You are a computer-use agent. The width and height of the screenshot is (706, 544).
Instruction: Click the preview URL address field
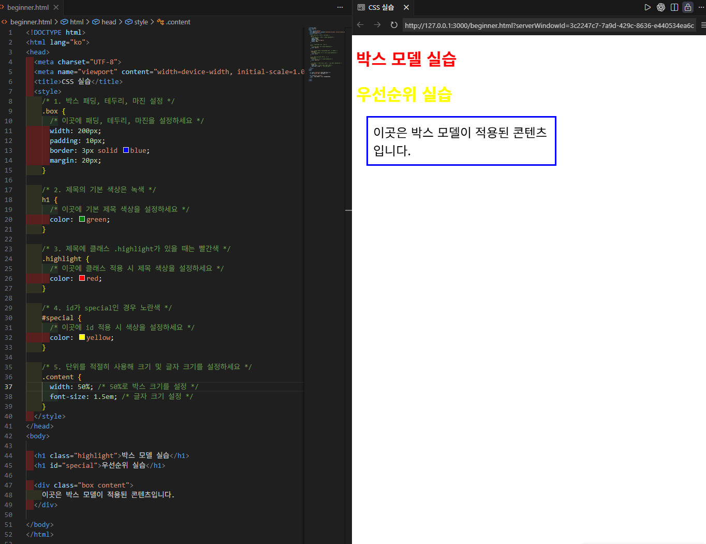pyautogui.click(x=549, y=25)
